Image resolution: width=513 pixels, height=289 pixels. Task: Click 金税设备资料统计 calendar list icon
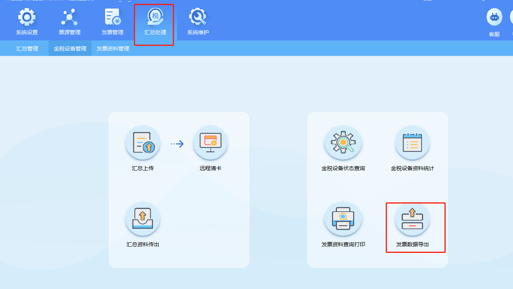click(412, 143)
